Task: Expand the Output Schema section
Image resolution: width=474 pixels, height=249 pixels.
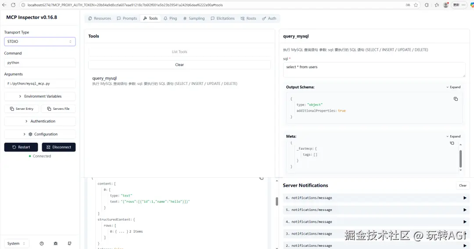Action: pyautogui.click(x=453, y=87)
